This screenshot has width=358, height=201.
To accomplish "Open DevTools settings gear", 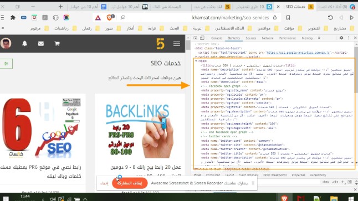I will (x=341, y=38).
